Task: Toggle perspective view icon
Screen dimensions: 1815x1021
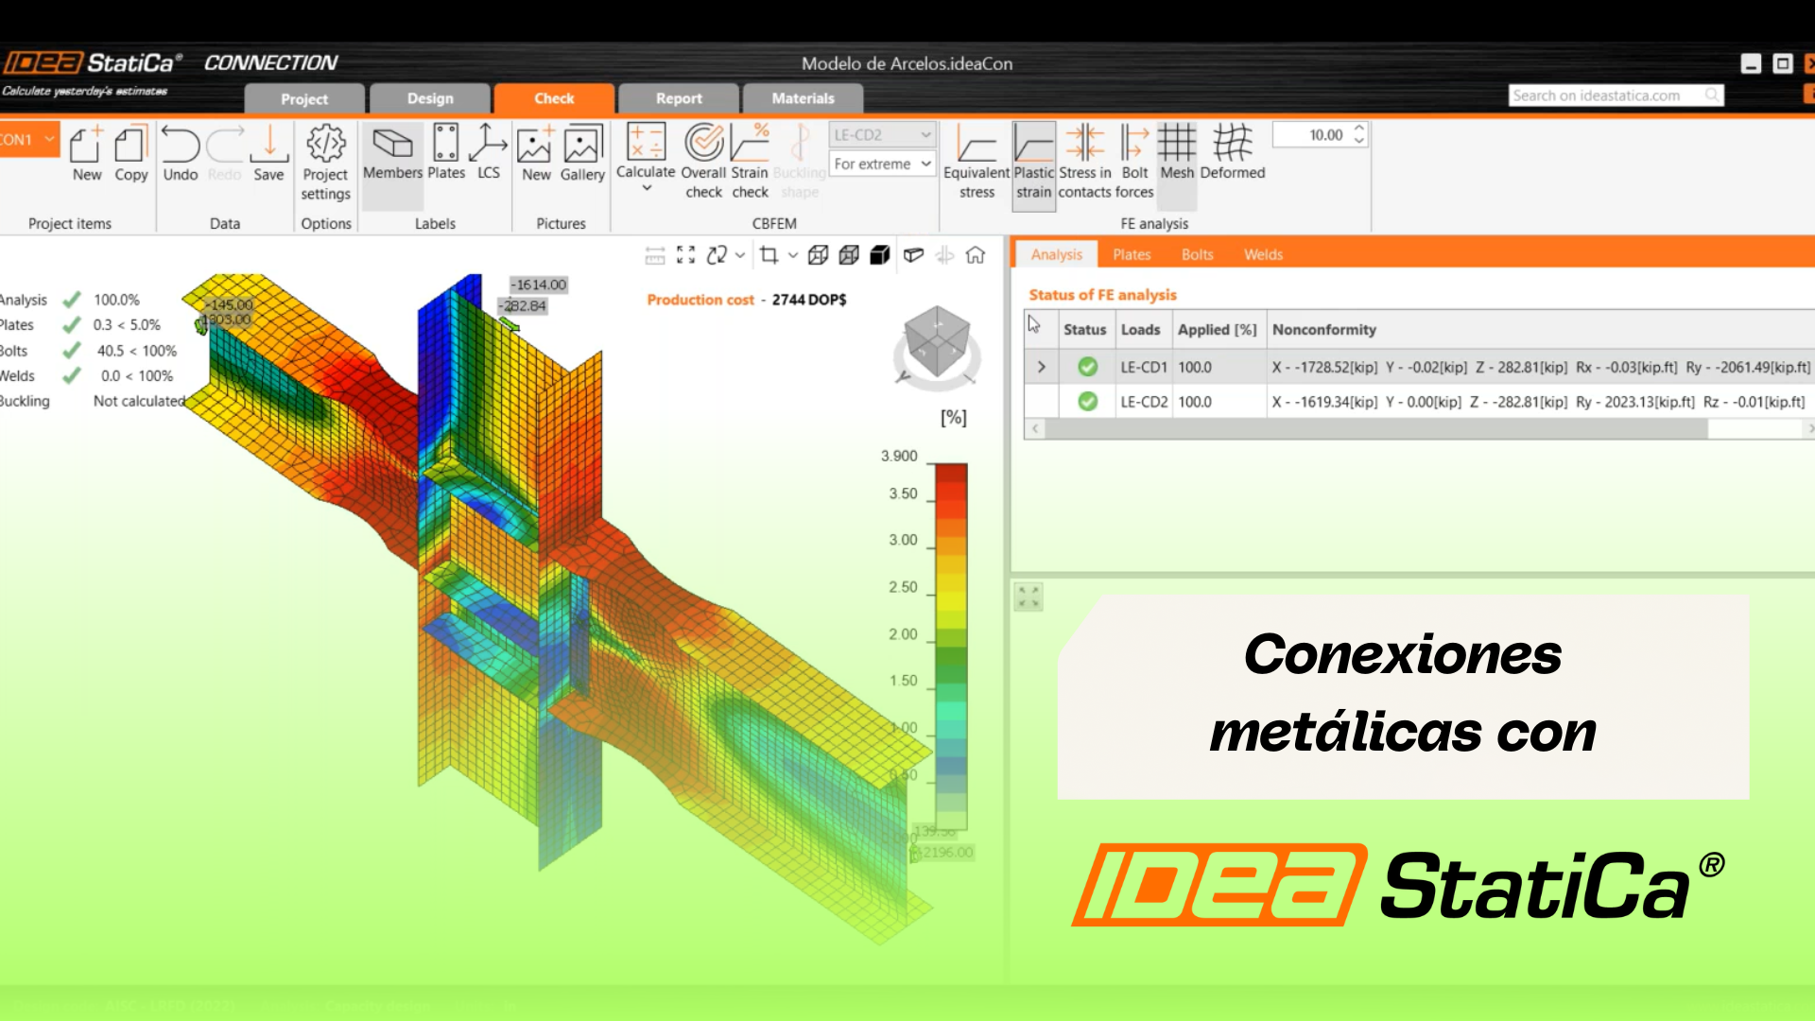Action: [913, 255]
